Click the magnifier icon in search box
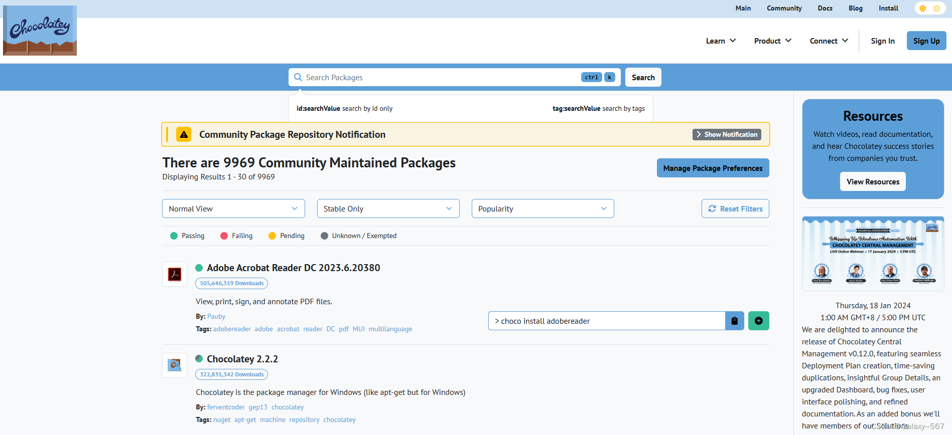Viewport: 952px width, 435px height. (298, 77)
